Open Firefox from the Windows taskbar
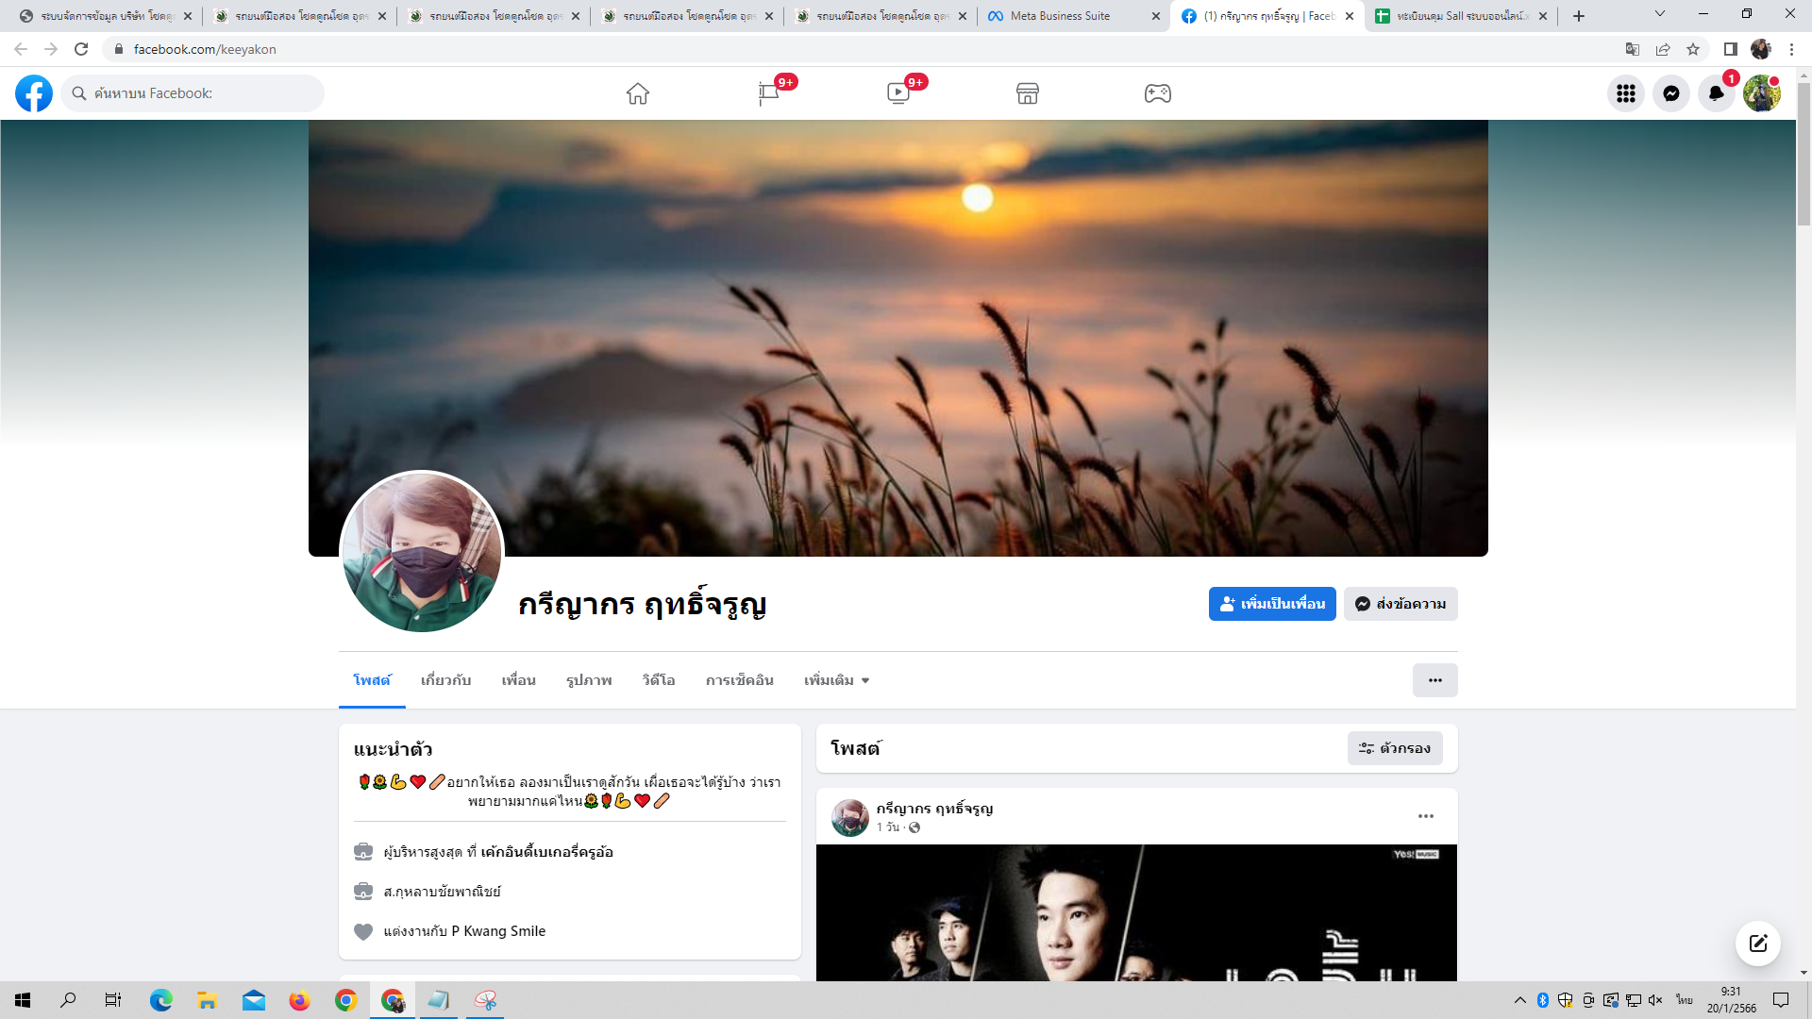Viewport: 1812px width, 1019px height. pos(300,1000)
